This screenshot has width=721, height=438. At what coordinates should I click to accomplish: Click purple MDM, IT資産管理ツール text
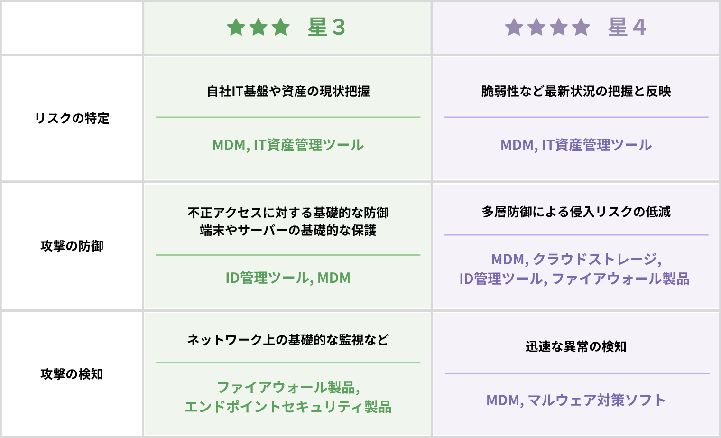point(576,145)
